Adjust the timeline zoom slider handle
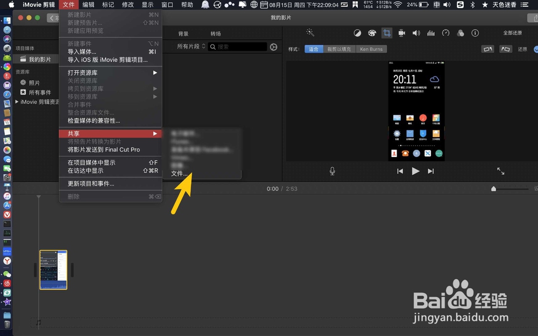The image size is (538, 336). (x=493, y=189)
